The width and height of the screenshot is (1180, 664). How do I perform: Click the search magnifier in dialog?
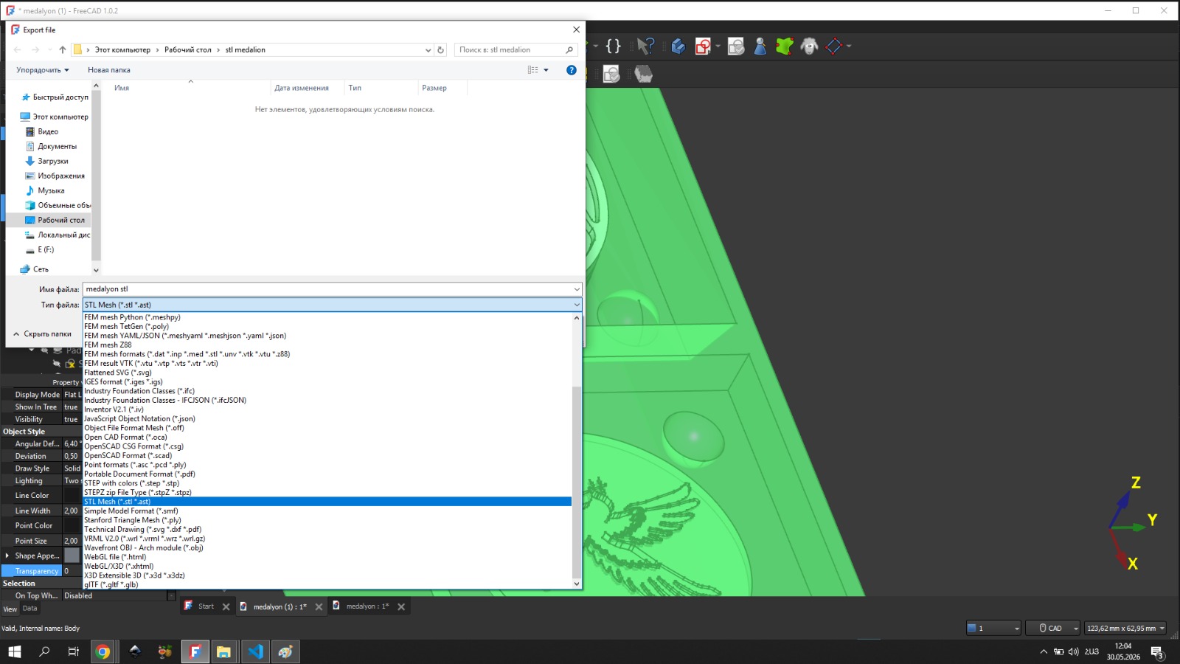point(569,49)
